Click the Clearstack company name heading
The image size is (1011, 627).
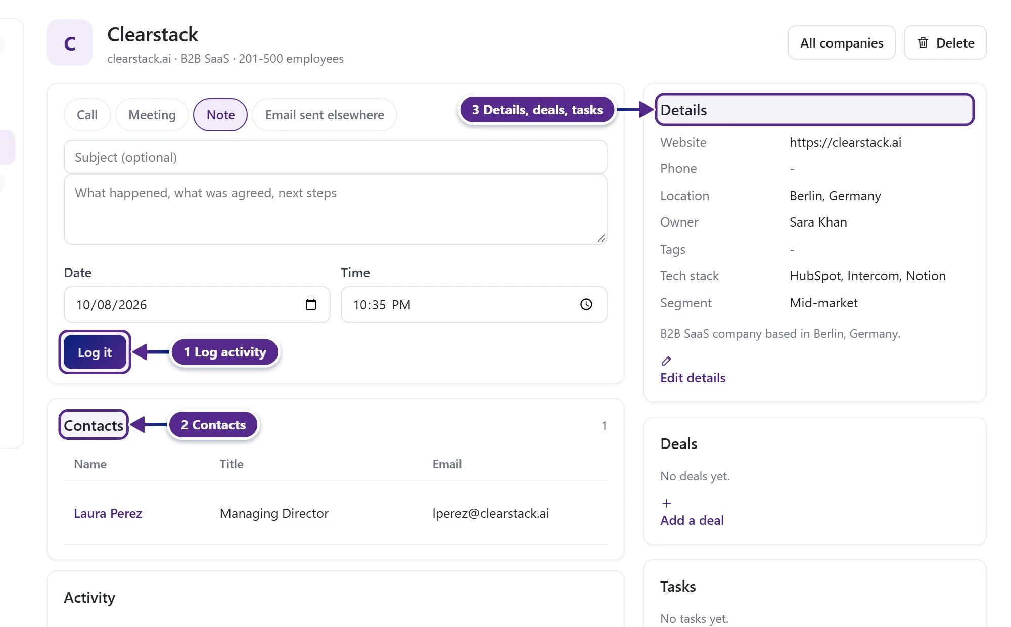[x=153, y=34]
